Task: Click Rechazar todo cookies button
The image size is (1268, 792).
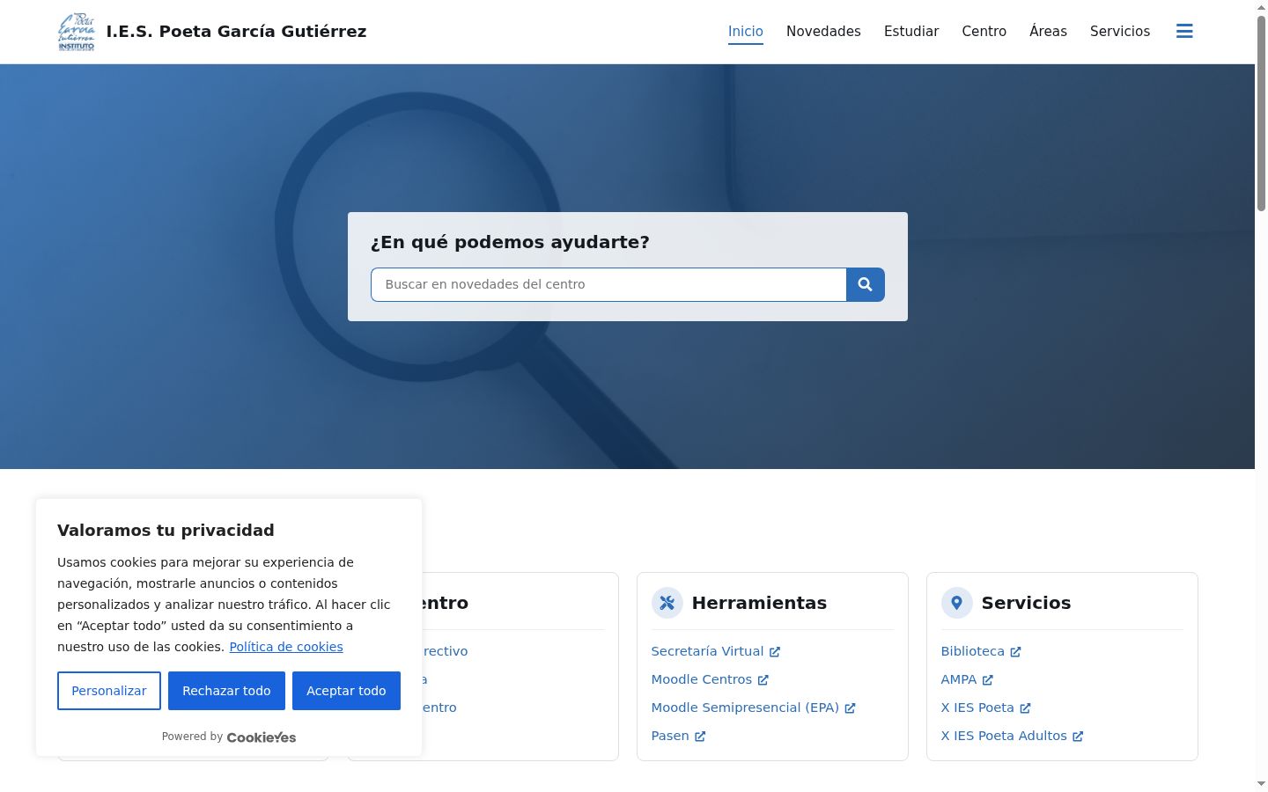Action: pos(226,691)
